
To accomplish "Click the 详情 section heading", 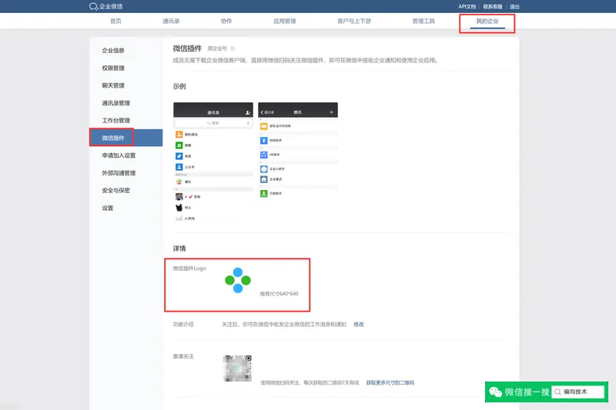I will coord(179,248).
